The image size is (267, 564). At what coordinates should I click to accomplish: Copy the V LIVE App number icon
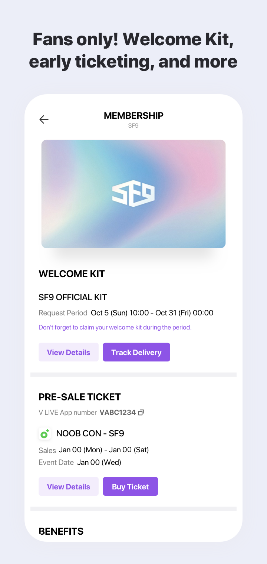[141, 412]
